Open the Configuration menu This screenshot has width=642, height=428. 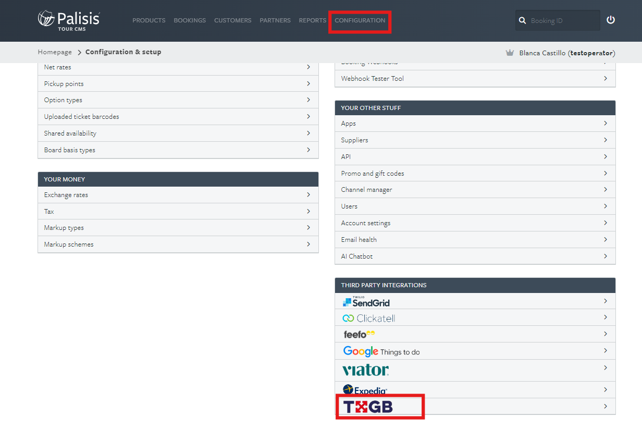click(360, 20)
